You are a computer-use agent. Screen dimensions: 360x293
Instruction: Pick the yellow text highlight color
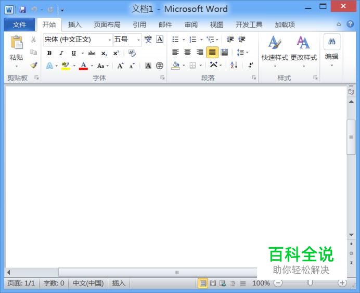point(66,66)
